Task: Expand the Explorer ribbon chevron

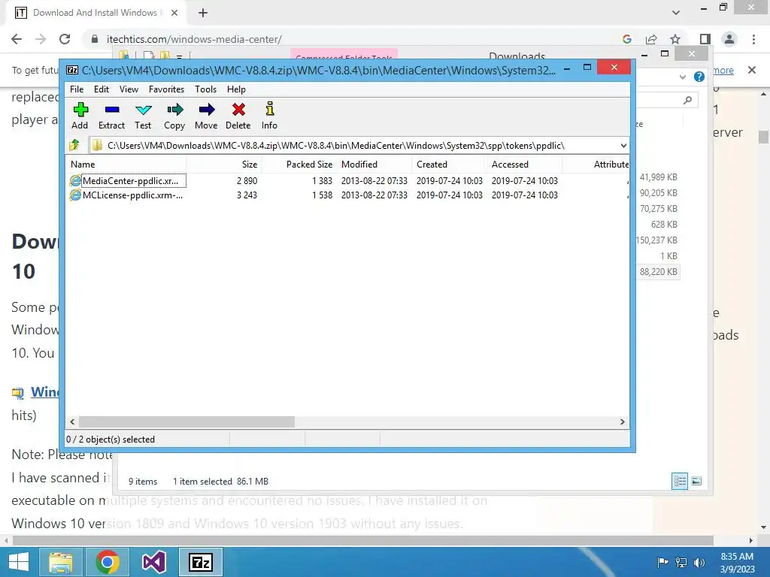Action: (683, 77)
